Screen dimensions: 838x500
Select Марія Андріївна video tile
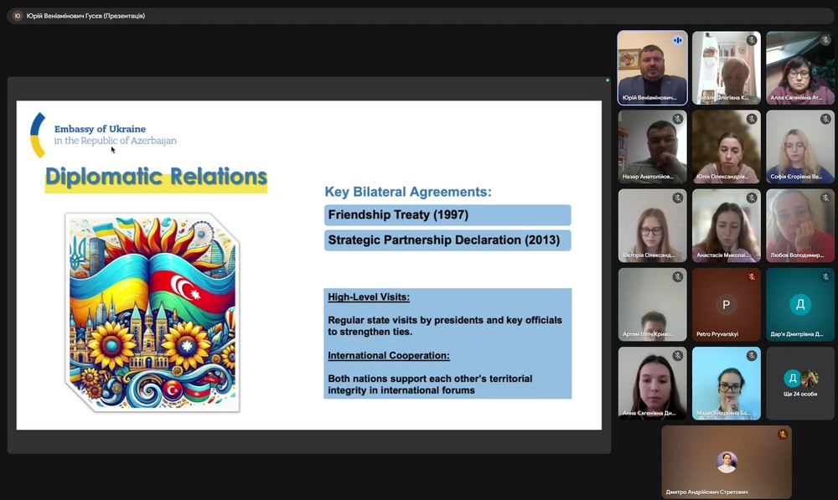coord(726,383)
